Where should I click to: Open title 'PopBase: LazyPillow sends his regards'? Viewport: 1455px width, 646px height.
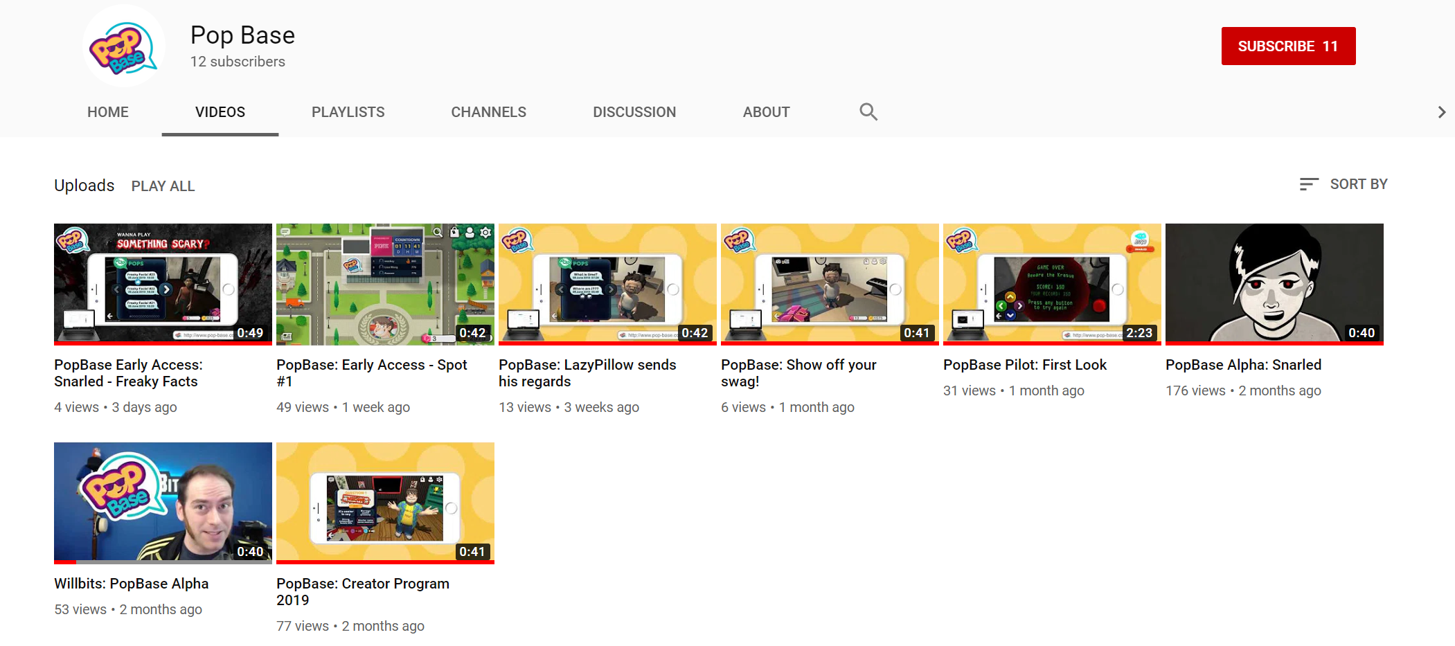[587, 373]
